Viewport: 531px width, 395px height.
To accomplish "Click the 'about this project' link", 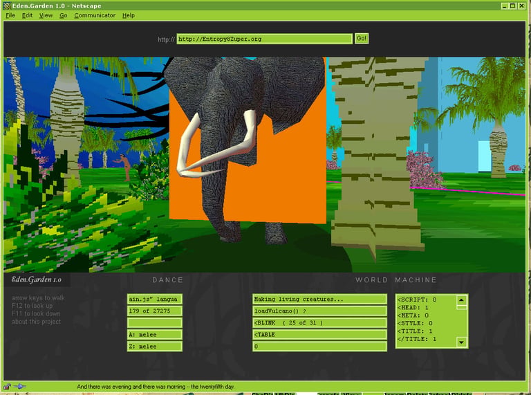I will [36, 322].
